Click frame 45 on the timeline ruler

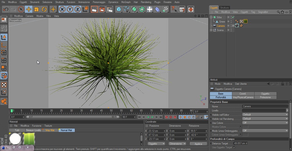click(101, 111)
